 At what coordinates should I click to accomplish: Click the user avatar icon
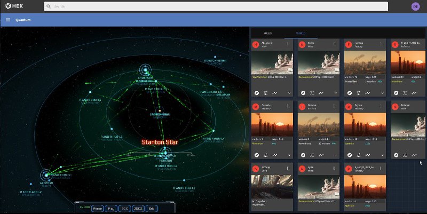click(416, 6)
